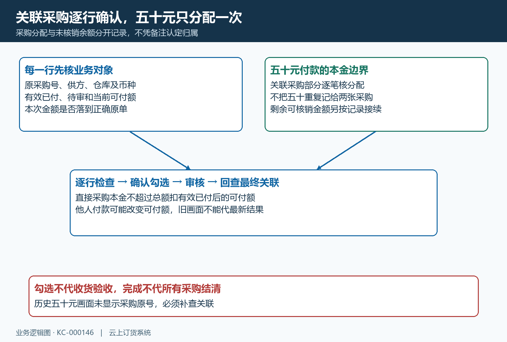507x342 pixels.
Task: Click line 不把五十重复记给两张采购
Action: [321, 97]
